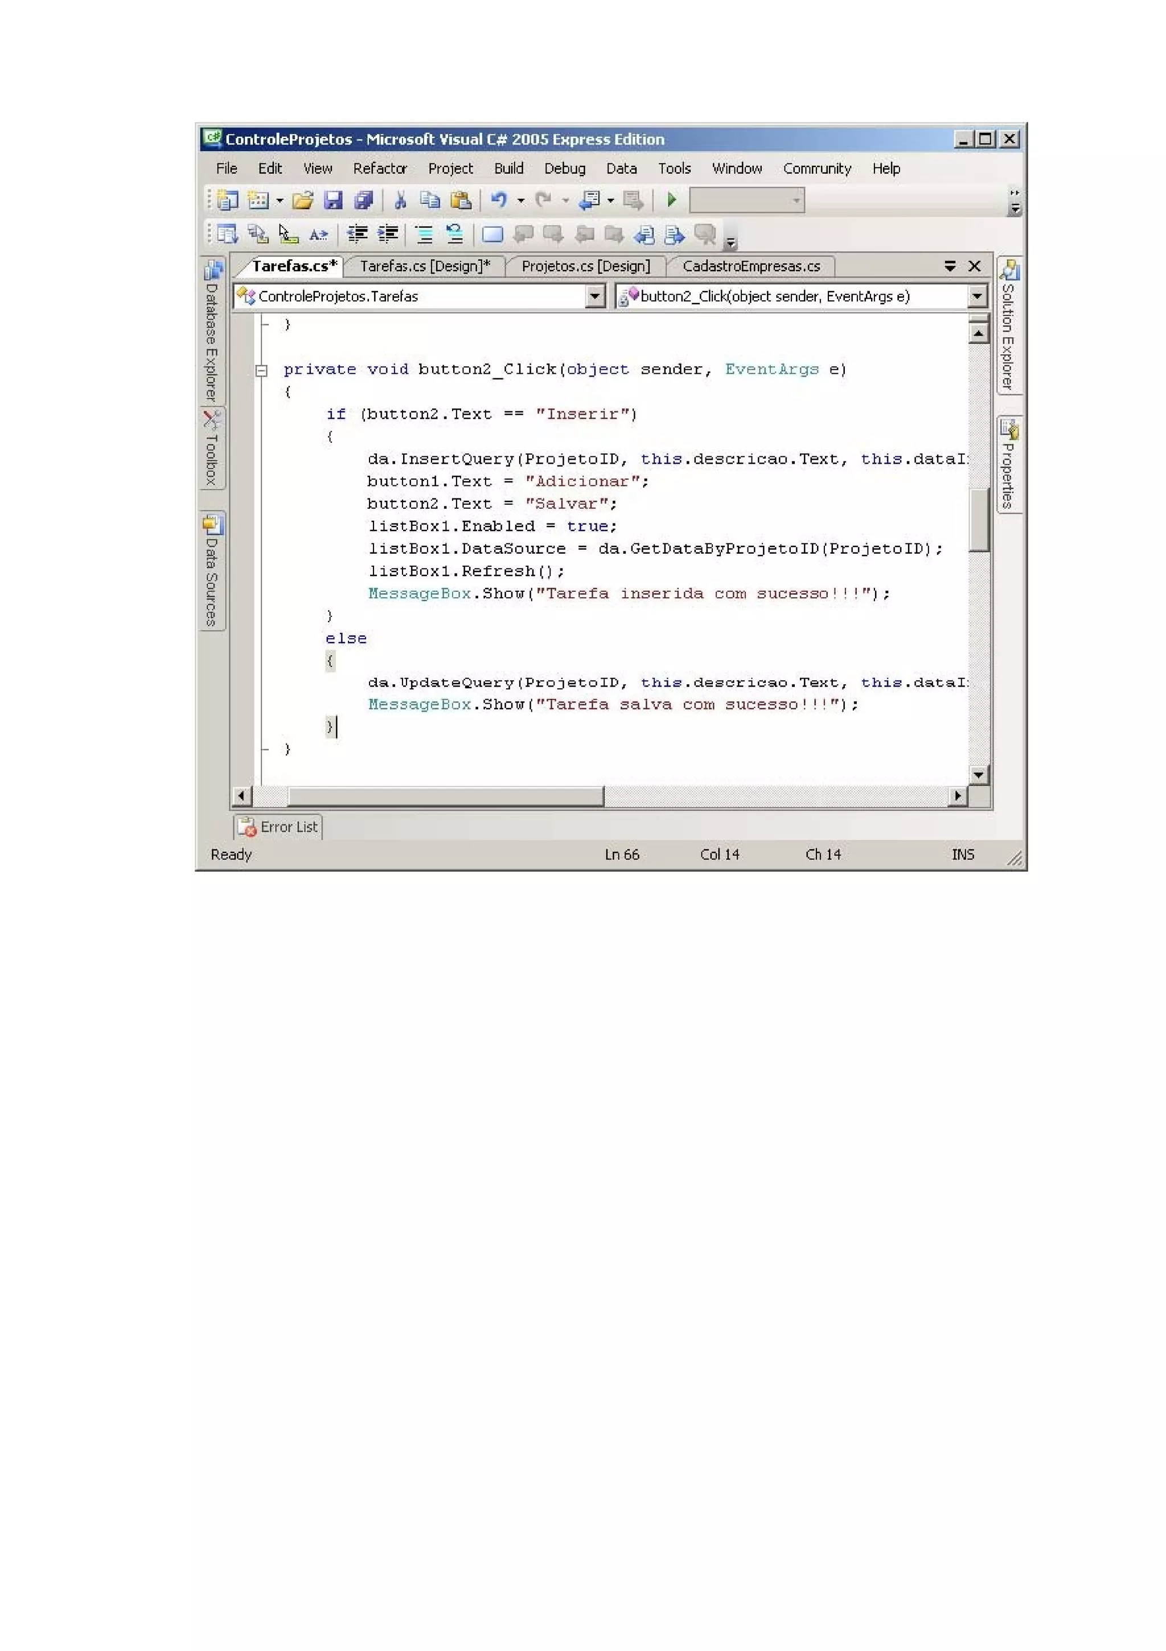Click the Save icon in the toolbar

[332, 200]
